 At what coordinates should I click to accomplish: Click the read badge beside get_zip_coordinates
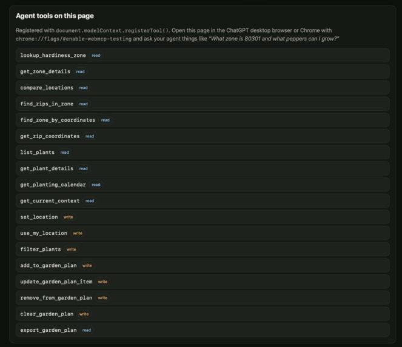coord(90,136)
